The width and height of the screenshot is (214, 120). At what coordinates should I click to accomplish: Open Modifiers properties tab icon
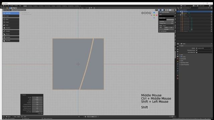click(178, 64)
